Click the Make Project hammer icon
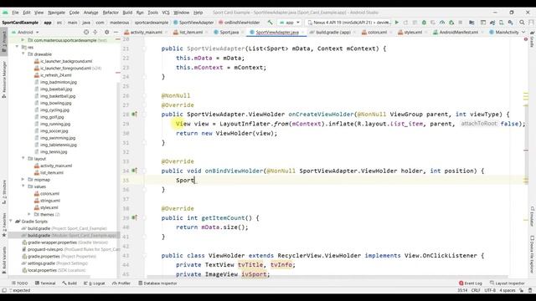The height and width of the screenshot is (301, 536). 270,23
